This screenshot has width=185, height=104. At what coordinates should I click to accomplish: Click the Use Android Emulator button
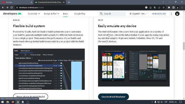point(113,97)
